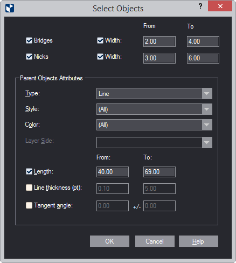This screenshot has width=236, height=263.
Task: Click the application logo icon in title bar
Action: coord(10,8)
